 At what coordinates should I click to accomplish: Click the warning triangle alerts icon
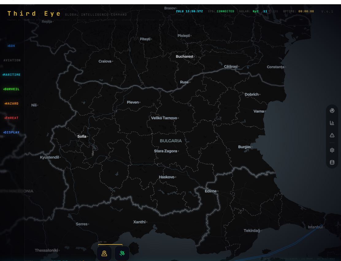(x=332, y=135)
